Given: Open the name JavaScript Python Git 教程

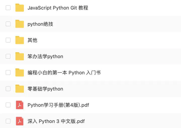Looking at the screenshot, I should pyautogui.click(x=58, y=8).
